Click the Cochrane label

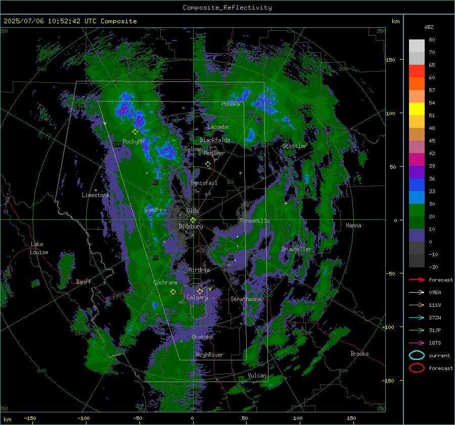[x=165, y=282]
